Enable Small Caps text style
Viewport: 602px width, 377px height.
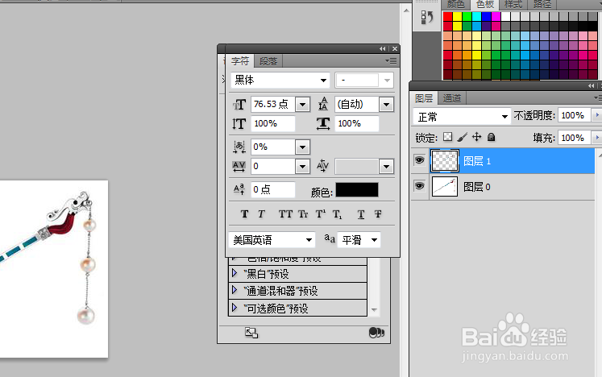click(x=303, y=214)
